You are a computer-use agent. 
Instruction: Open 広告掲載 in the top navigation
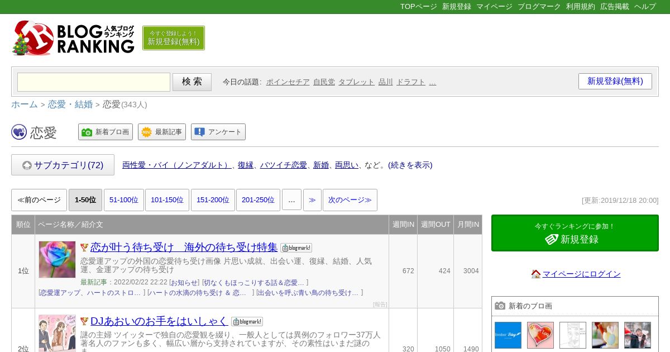pos(615,7)
